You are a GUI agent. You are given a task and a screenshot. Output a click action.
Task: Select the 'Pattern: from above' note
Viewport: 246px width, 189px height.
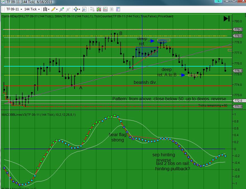tap(170, 99)
